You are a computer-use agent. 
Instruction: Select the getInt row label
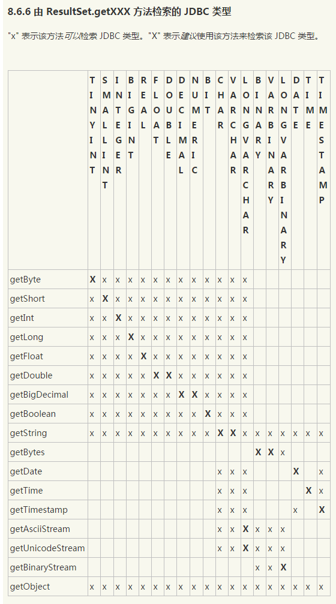[x=20, y=318]
